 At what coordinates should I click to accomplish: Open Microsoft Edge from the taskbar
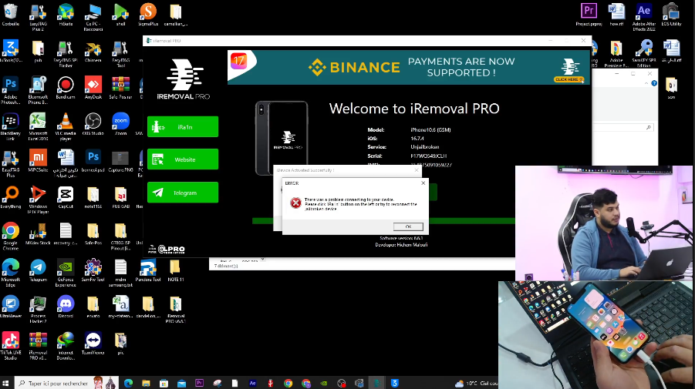[x=129, y=384]
